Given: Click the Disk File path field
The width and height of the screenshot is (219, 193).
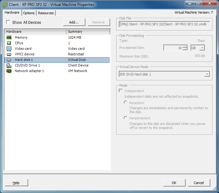Looking at the screenshot, I should pos(164,24).
